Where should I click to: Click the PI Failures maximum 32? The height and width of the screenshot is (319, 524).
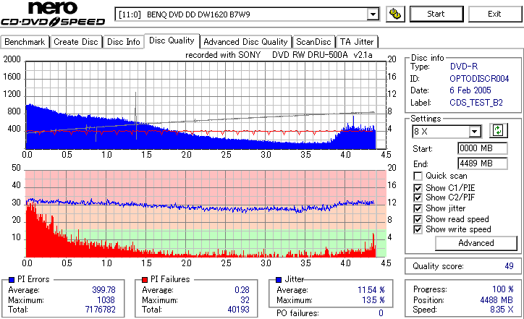point(245,300)
